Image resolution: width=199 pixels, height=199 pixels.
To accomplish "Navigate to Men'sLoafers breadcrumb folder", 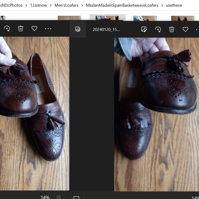I will [66, 5].
